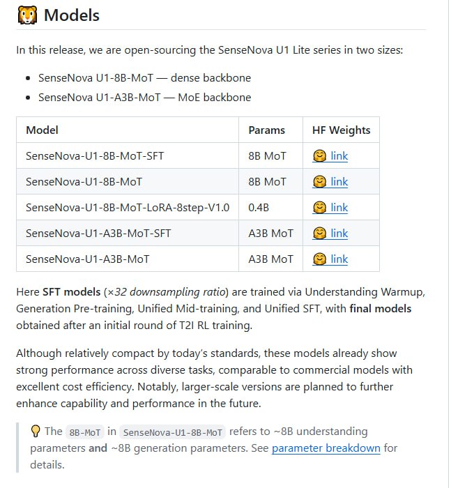451x488 pixels.
Task: Open HF weights link for SenseNova-U1-A3B-MoT-SFT
Action: click(339, 234)
